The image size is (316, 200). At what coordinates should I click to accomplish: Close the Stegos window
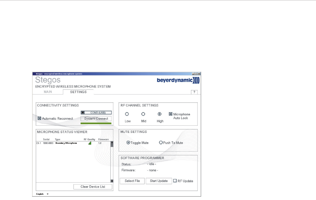point(199,74)
